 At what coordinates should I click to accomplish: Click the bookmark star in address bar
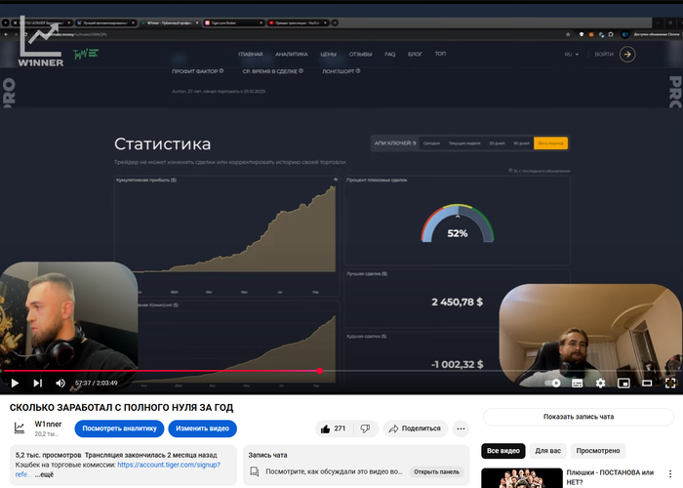click(x=568, y=34)
